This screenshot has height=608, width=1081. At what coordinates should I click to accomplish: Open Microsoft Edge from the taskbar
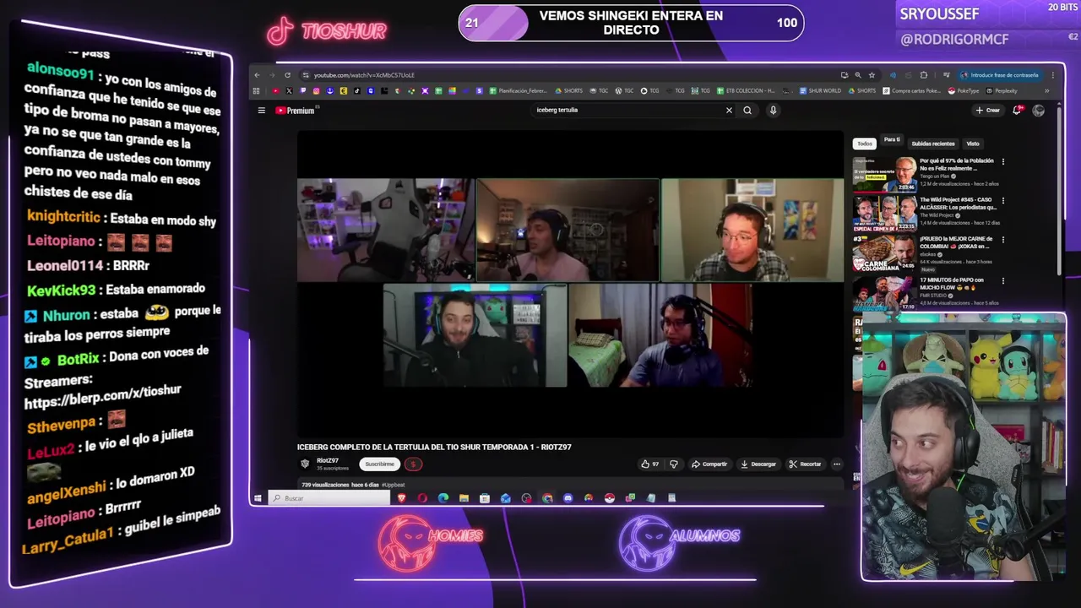pyautogui.click(x=443, y=498)
